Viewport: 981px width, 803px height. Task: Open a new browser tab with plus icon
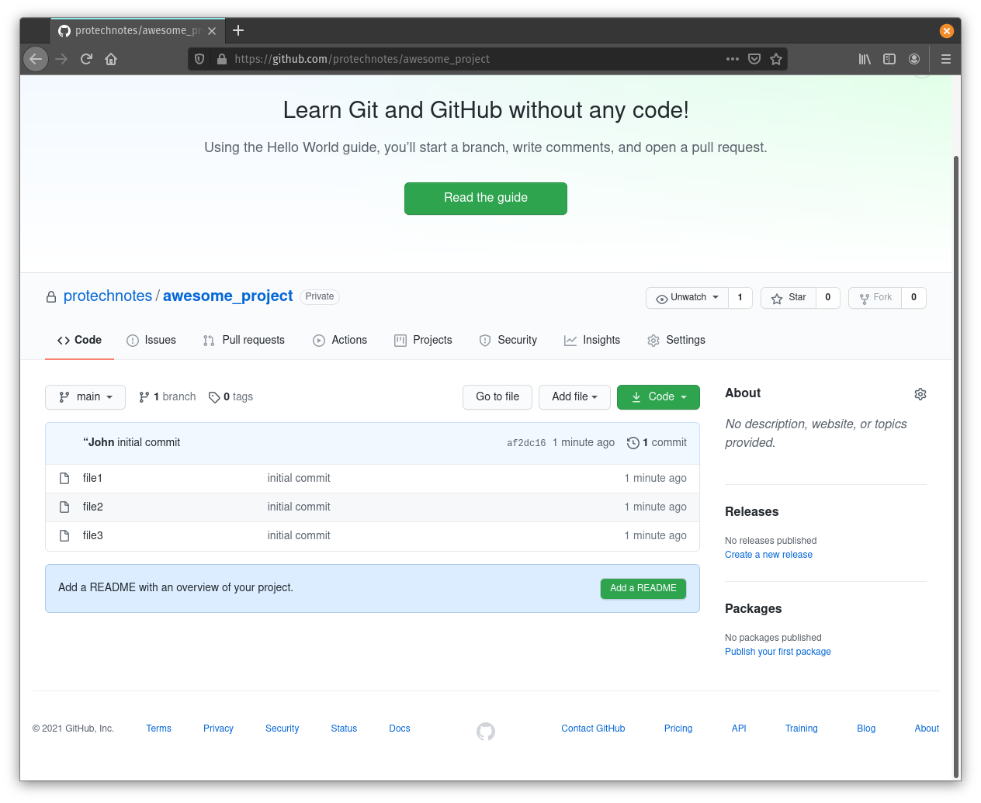tap(238, 30)
